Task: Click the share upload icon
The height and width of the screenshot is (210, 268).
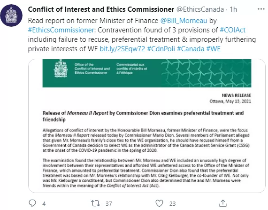Action: [x=223, y=203]
